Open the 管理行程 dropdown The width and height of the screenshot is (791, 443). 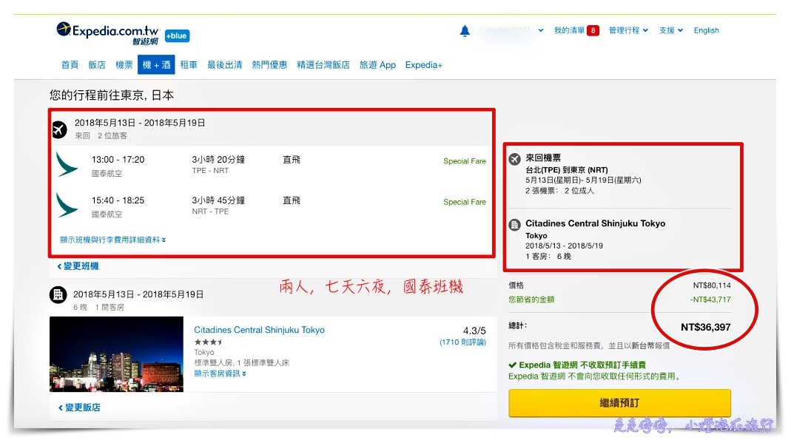[x=628, y=31]
